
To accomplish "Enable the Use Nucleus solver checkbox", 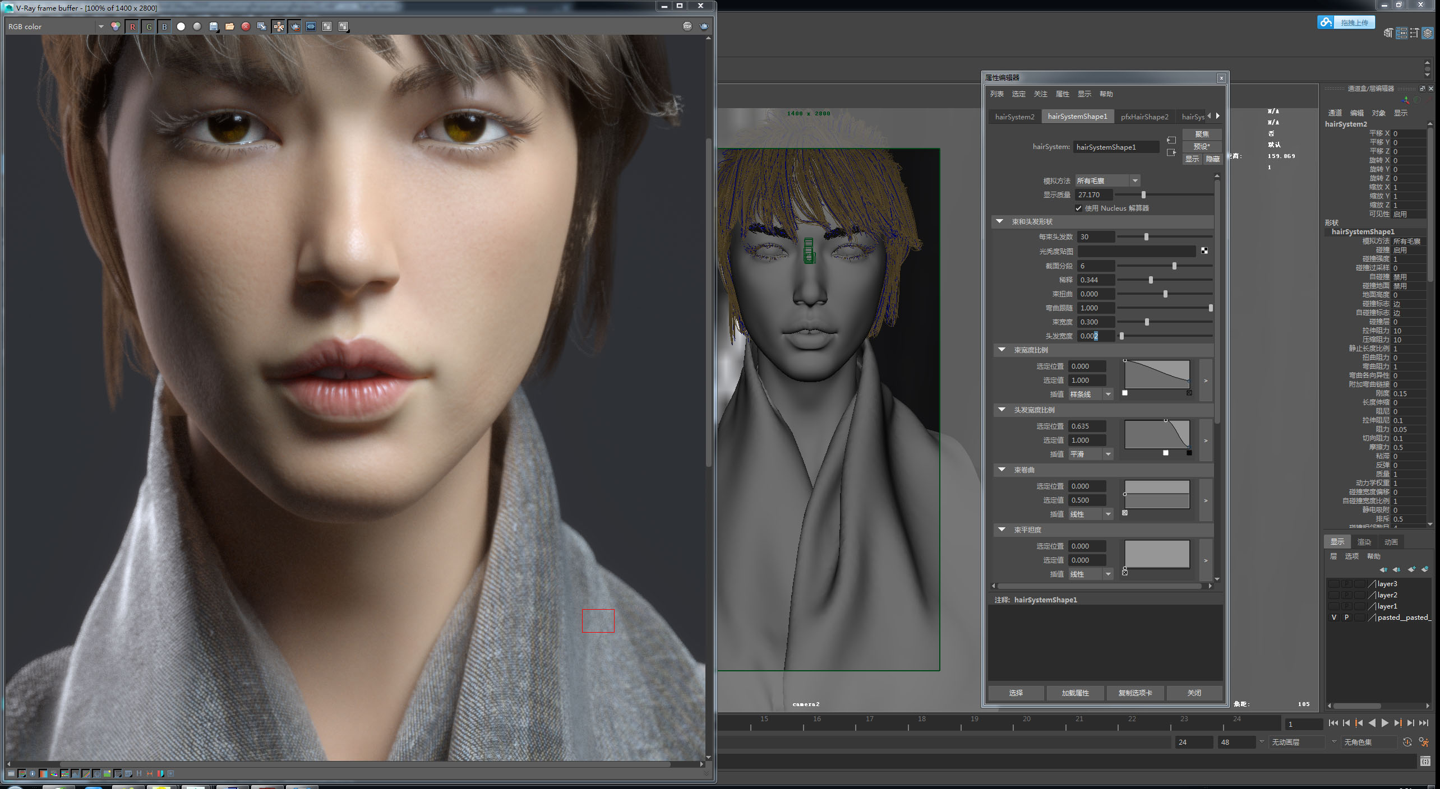I will (1078, 208).
